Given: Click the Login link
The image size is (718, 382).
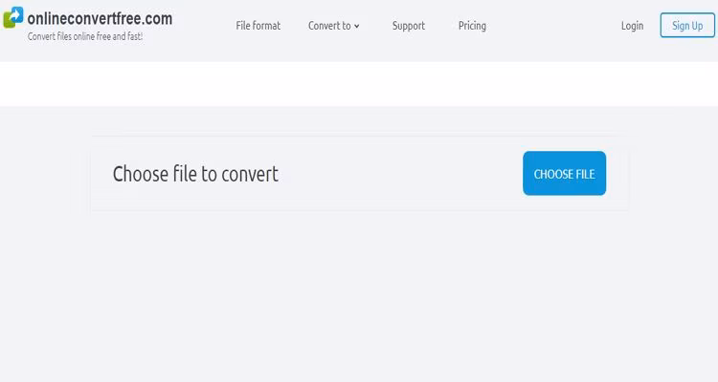Looking at the screenshot, I should tap(632, 26).
